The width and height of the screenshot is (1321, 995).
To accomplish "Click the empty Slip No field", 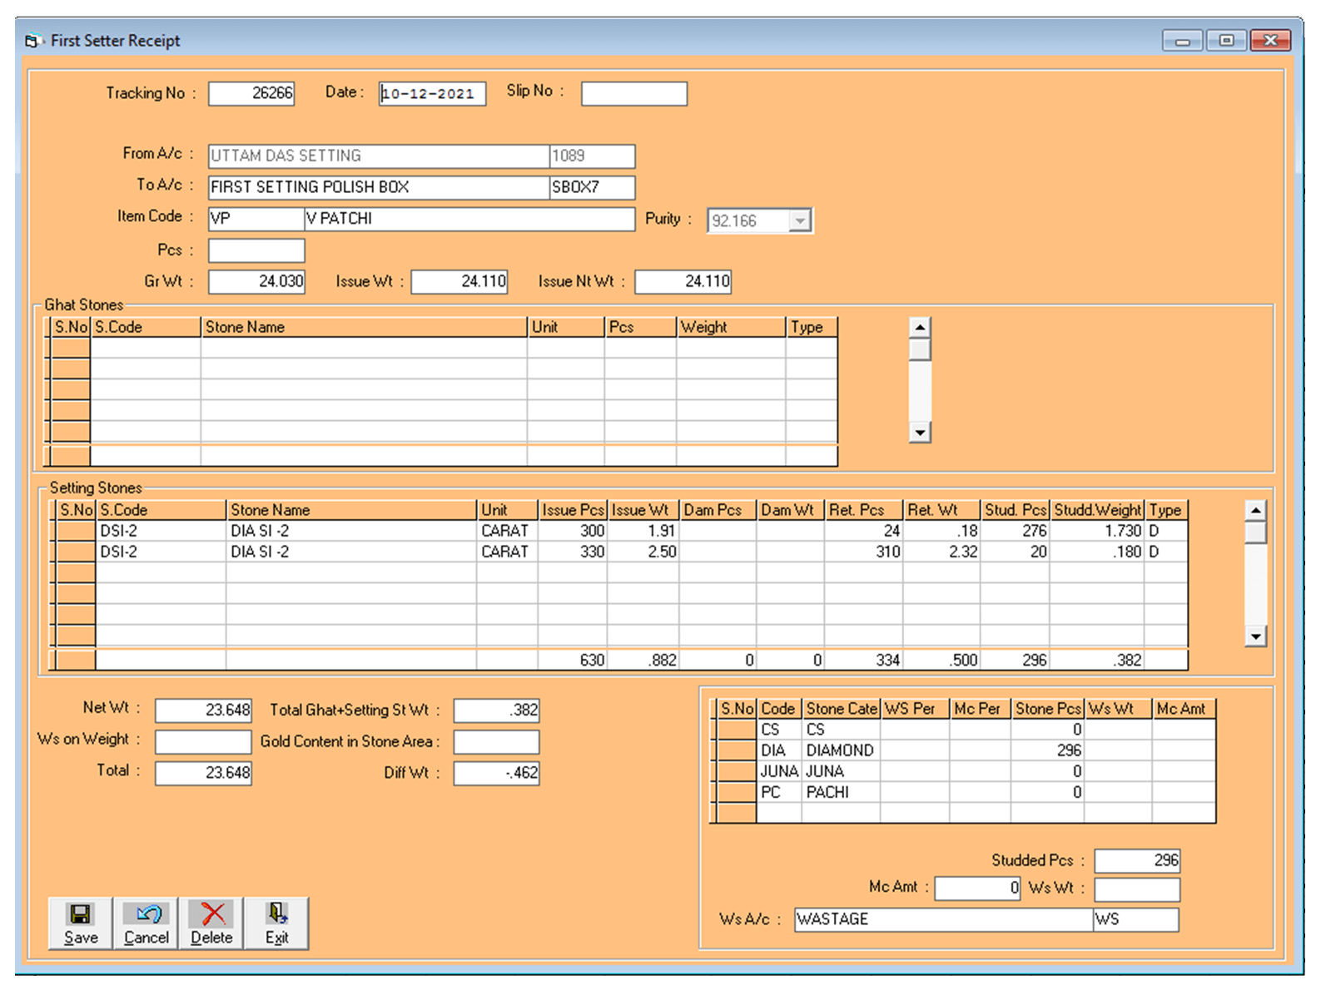I will tap(634, 94).
